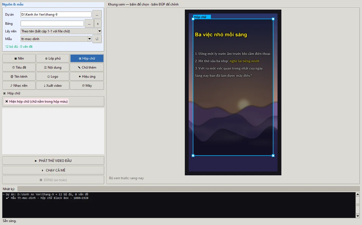Viewport: 362px width, 225px height.
Task: Select the Hộp chữ tab
Action: (x=87, y=58)
